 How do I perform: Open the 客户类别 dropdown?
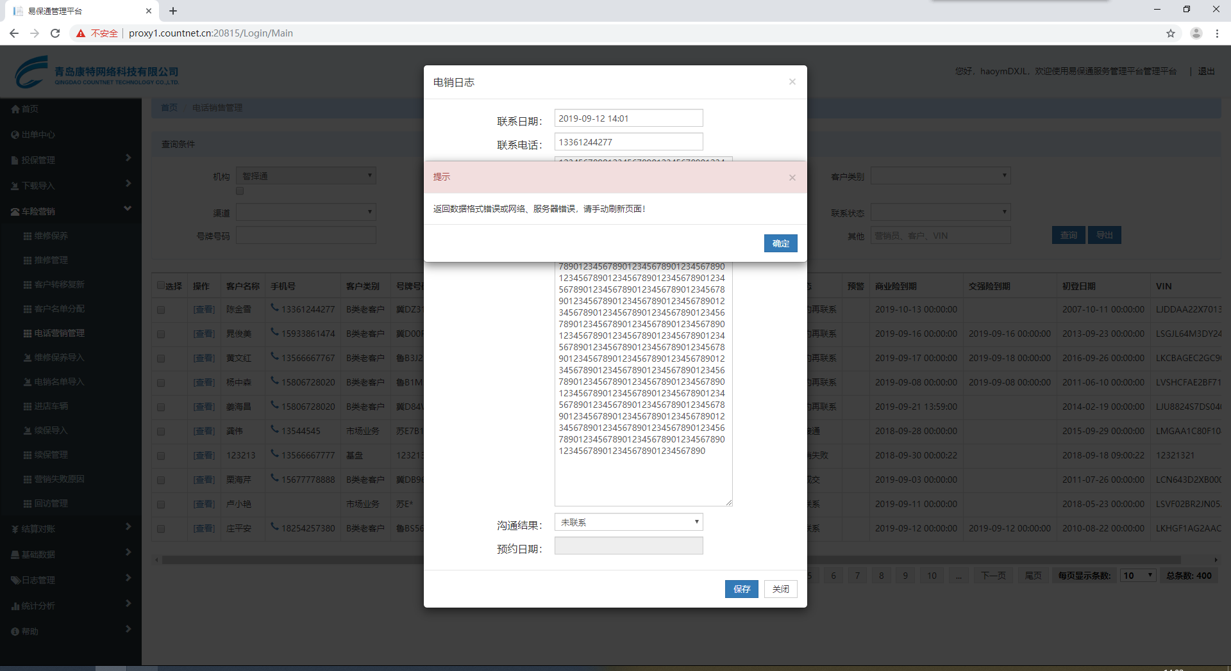click(x=941, y=176)
